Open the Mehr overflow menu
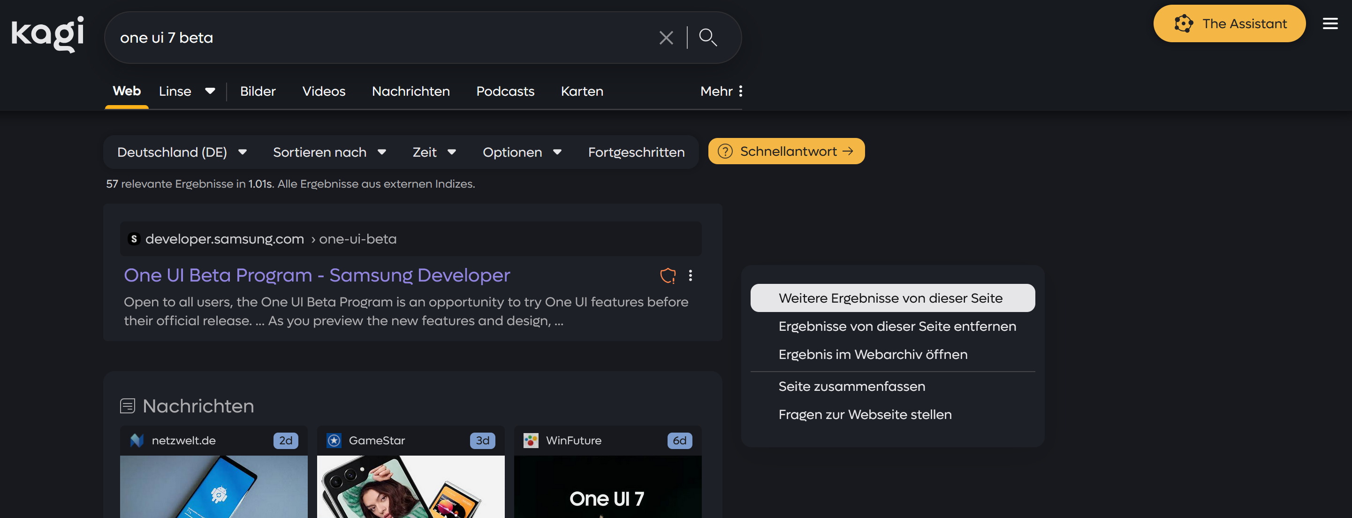 click(722, 91)
